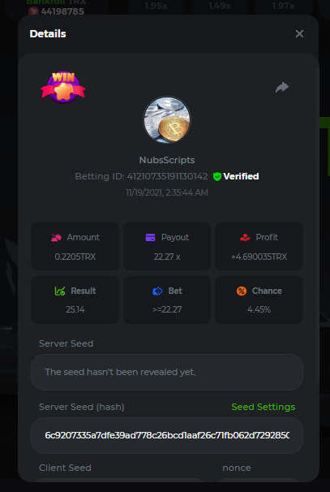Click the red Profit hand icon
Viewport: 330px width, 492px height.
pos(245,238)
